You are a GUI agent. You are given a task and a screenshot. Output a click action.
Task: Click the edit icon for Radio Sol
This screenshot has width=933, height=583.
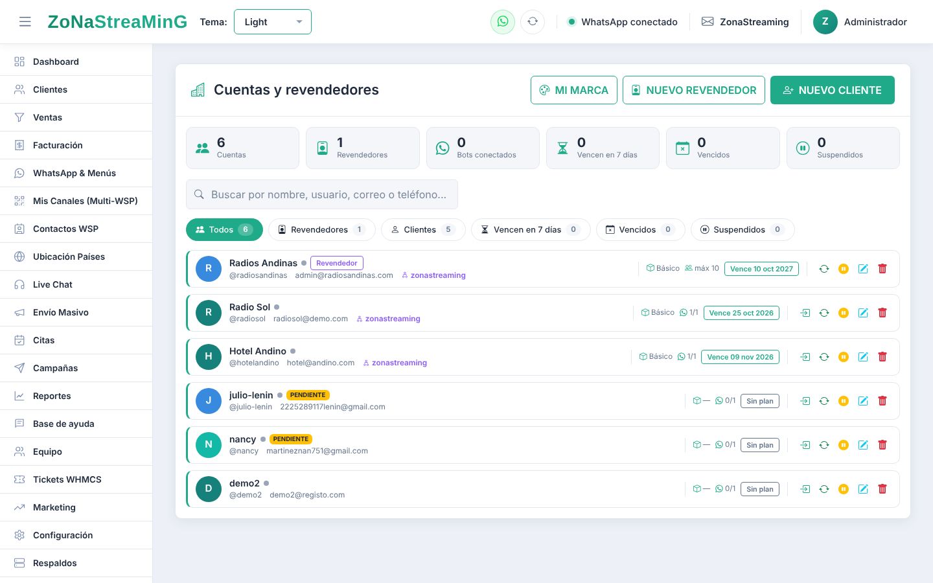pyautogui.click(x=863, y=313)
